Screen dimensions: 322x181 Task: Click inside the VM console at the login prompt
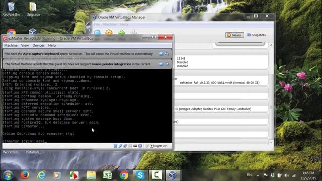[25, 141]
